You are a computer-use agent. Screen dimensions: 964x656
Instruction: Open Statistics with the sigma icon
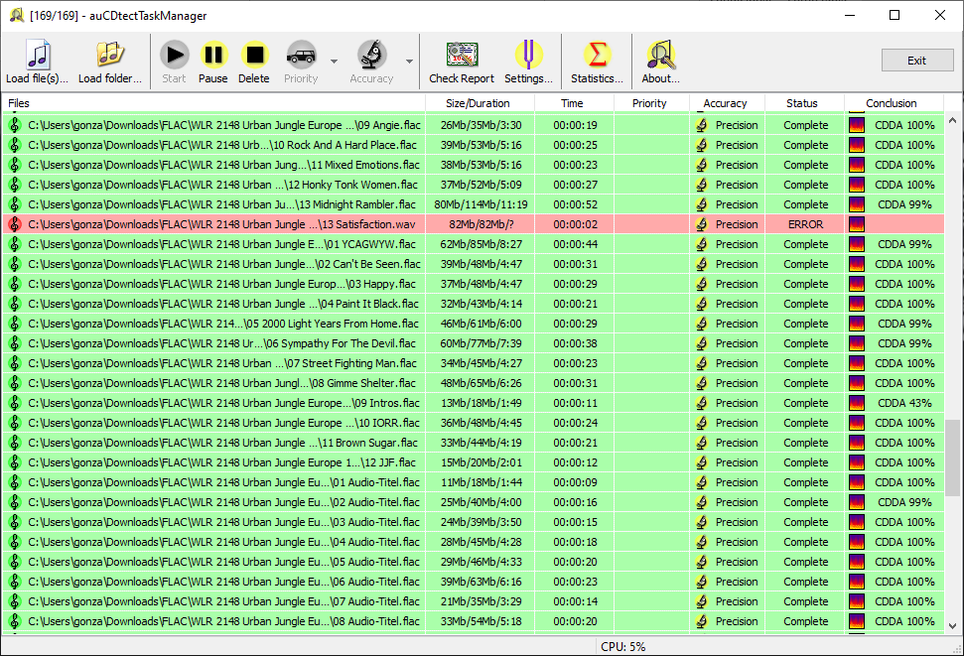coord(597,55)
